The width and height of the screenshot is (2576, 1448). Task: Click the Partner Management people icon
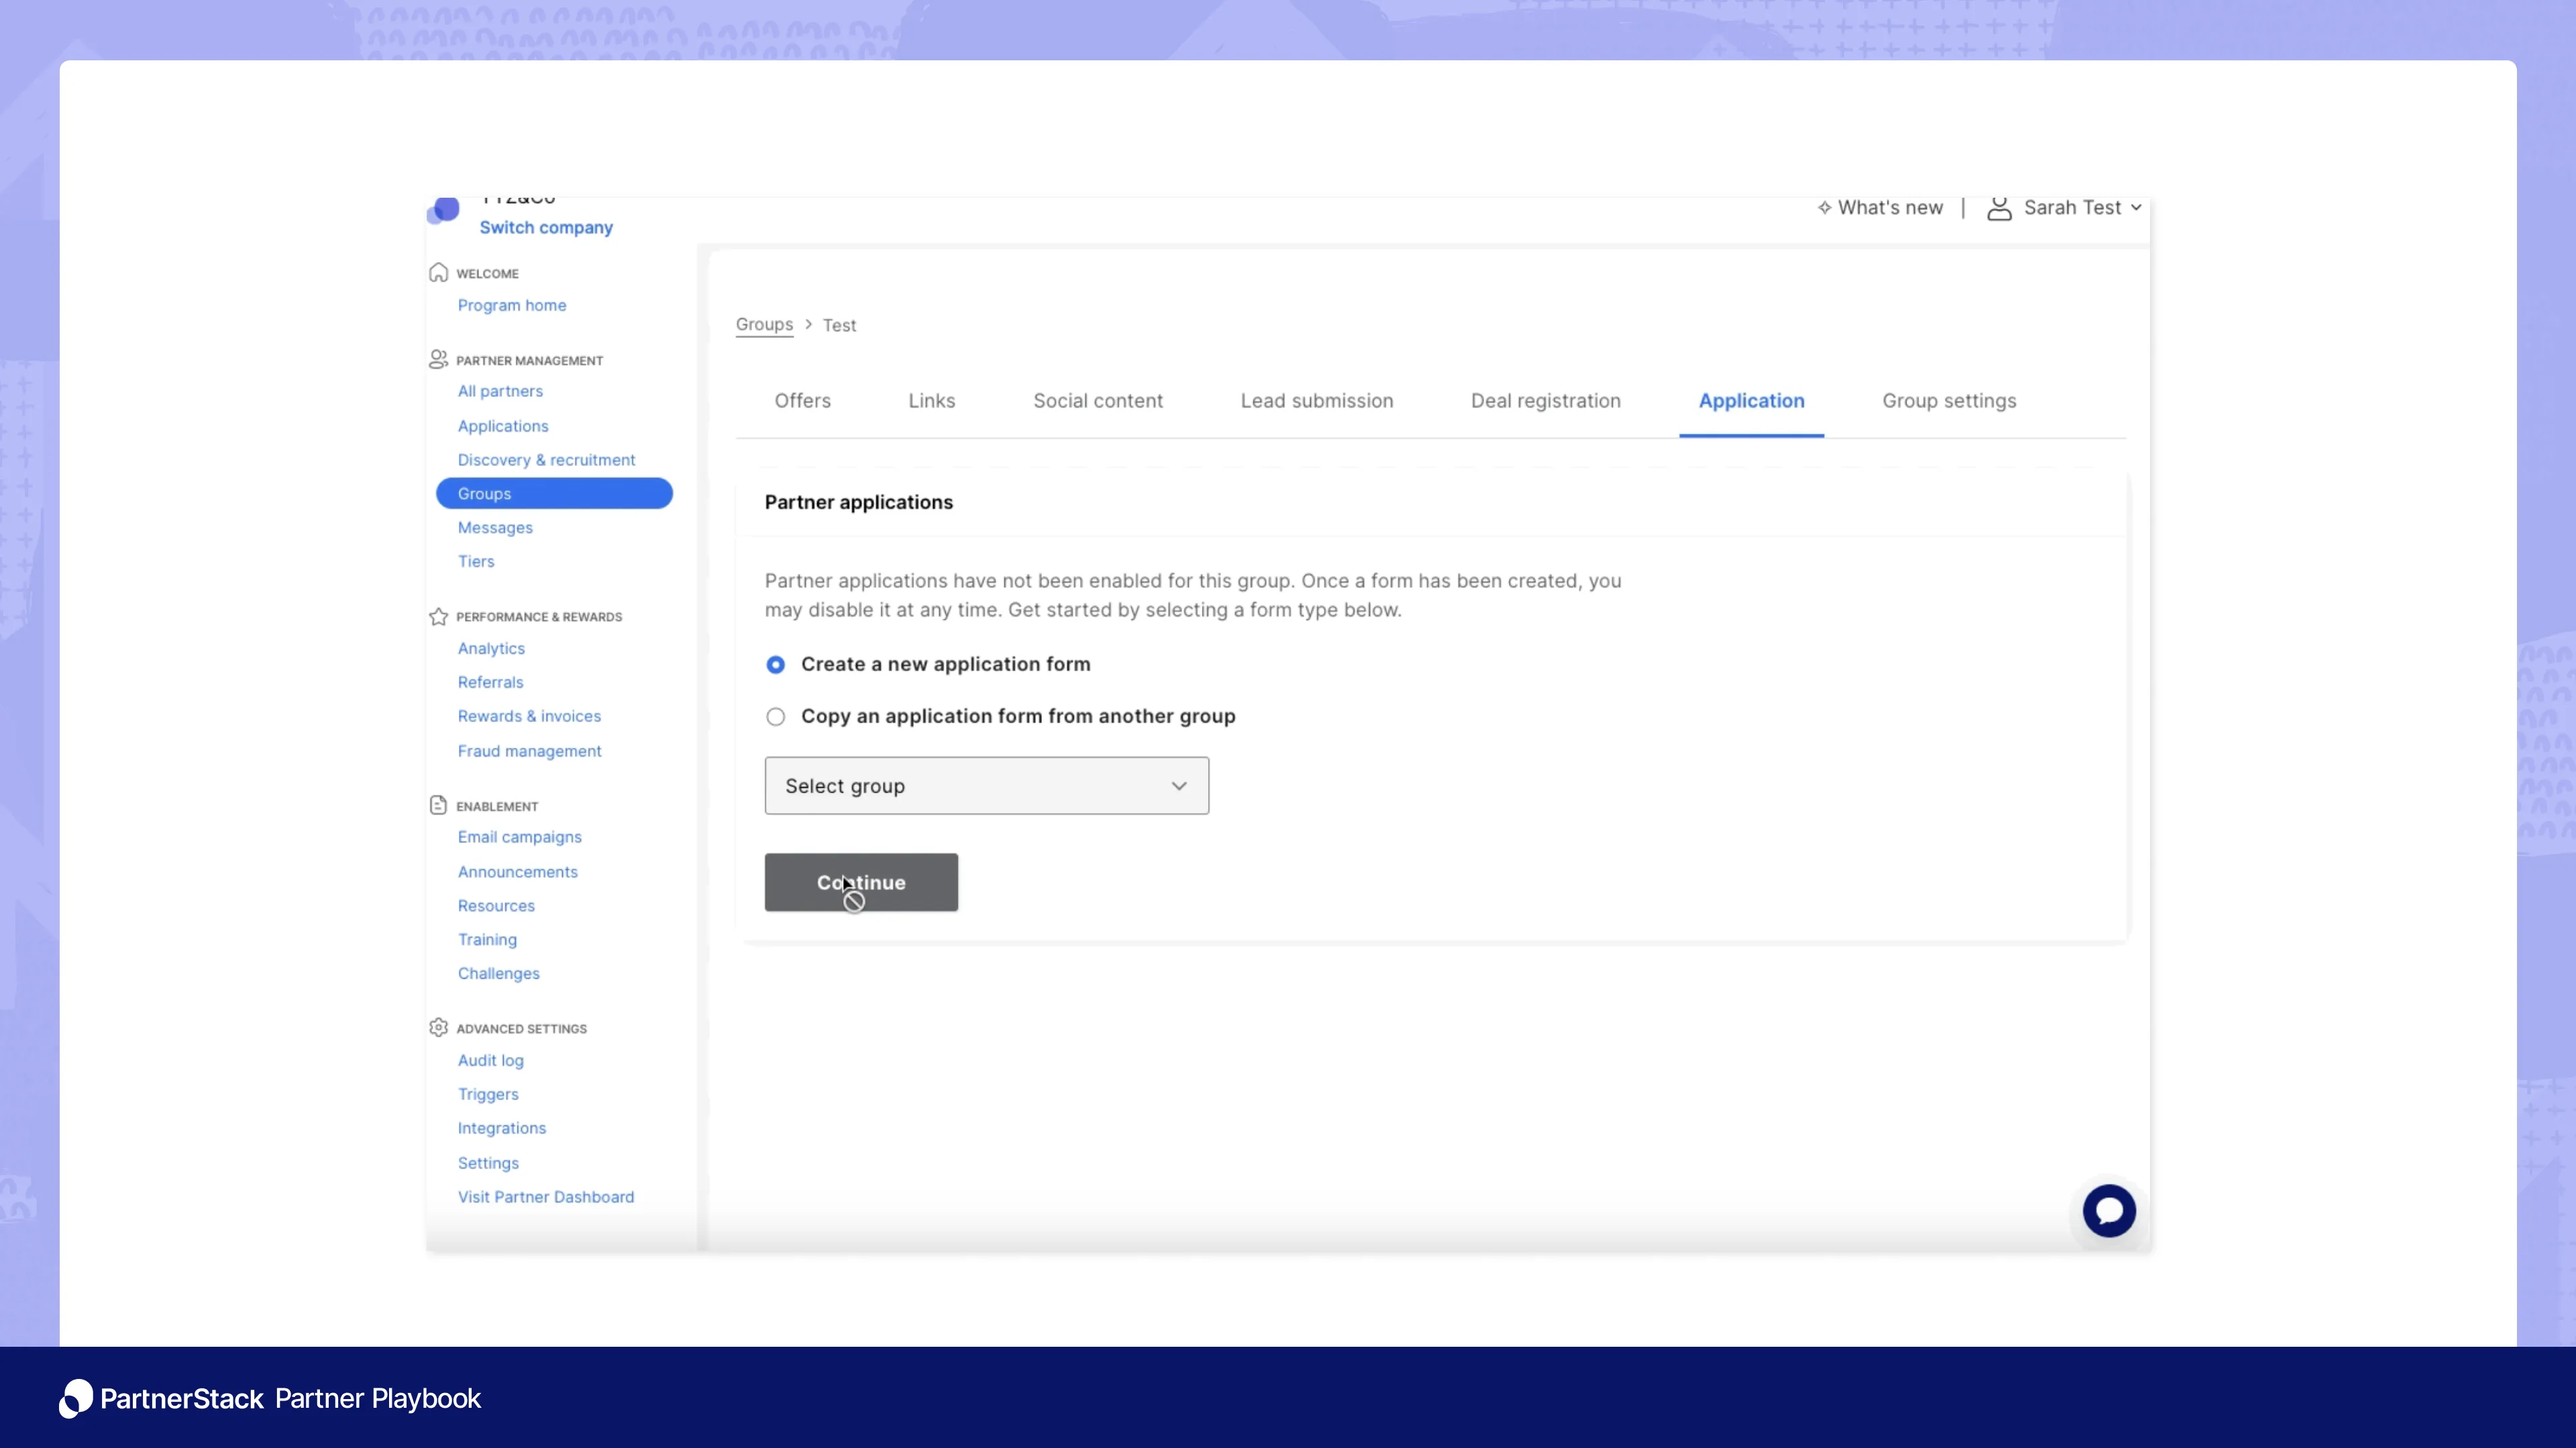(438, 360)
